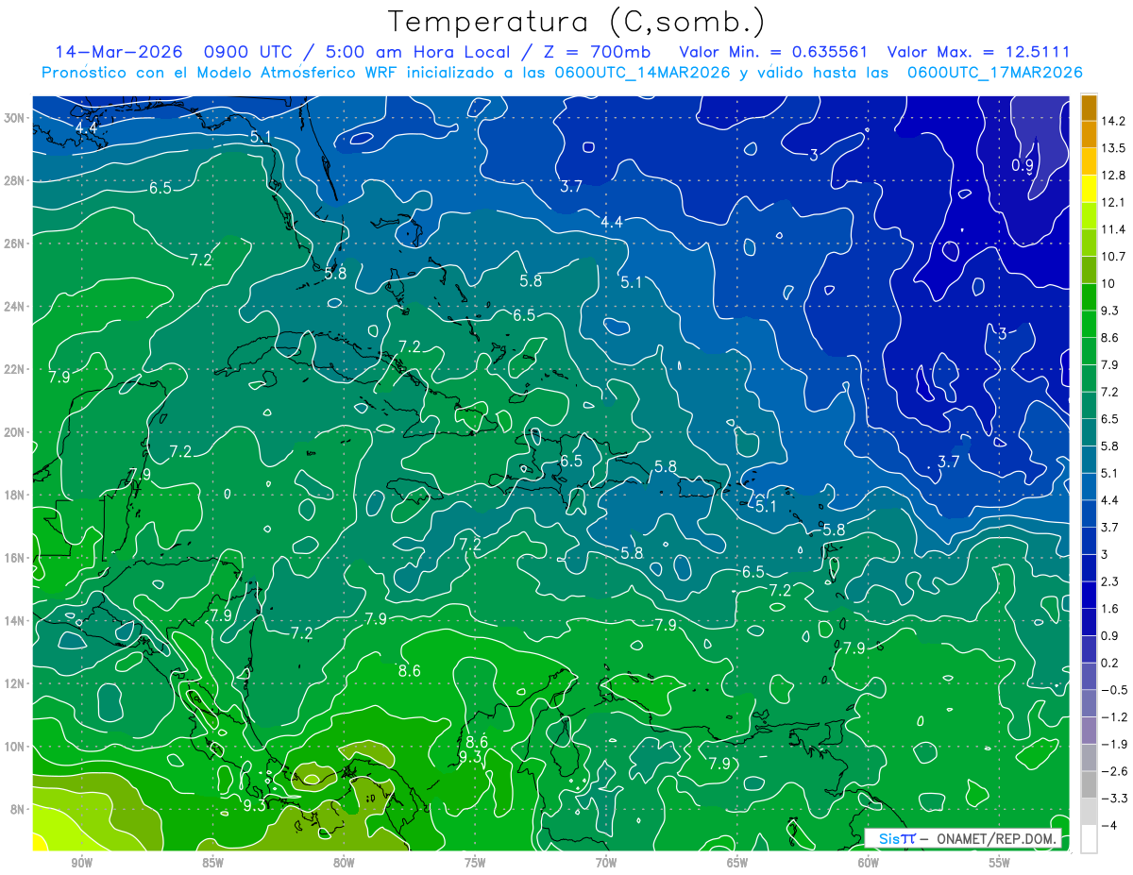Click the "0600UTC_14MAR2026" initialization time
The height and width of the screenshot is (875, 1133).
(641, 73)
